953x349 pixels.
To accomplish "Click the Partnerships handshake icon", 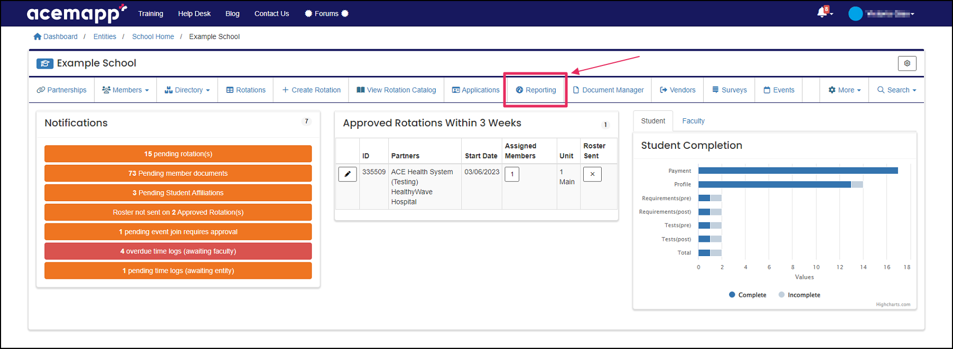I will pos(41,90).
